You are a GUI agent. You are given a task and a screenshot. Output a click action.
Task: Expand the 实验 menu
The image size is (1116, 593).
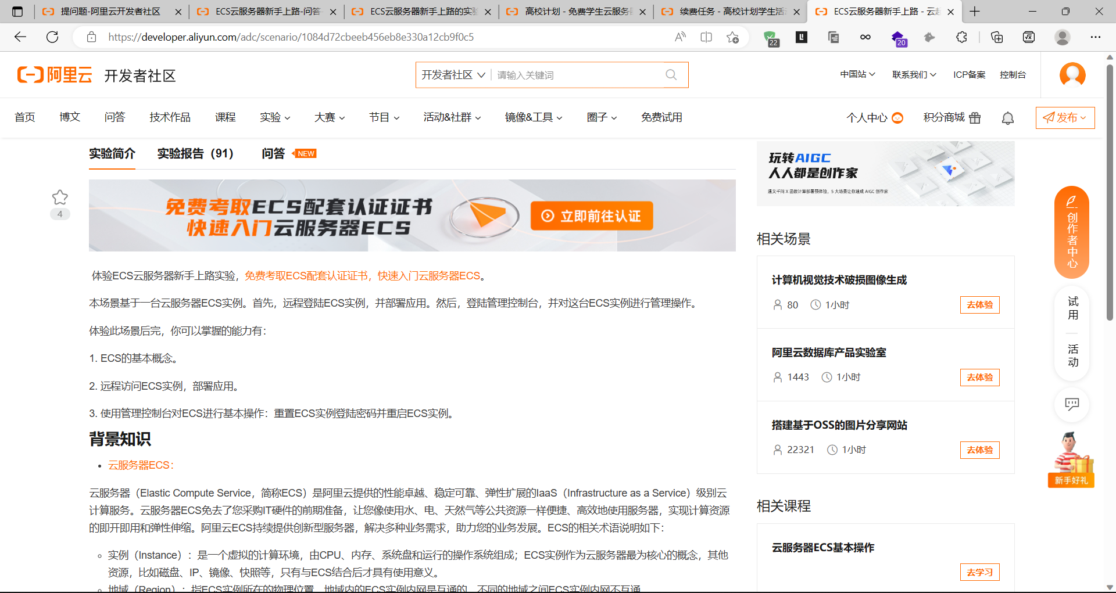click(x=275, y=117)
